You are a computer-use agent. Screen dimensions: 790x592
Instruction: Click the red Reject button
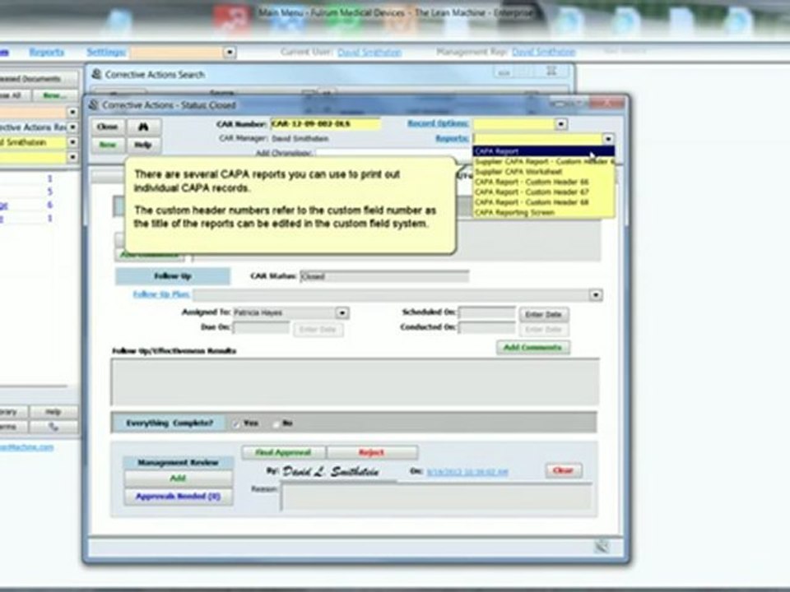[372, 452]
